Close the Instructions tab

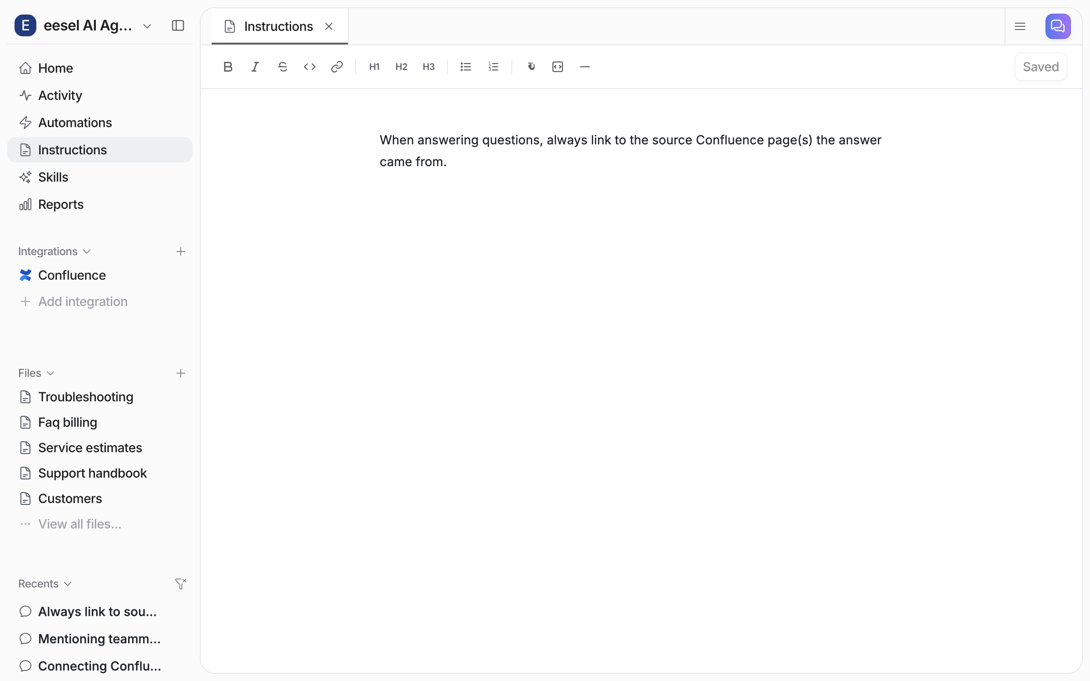coord(329,26)
